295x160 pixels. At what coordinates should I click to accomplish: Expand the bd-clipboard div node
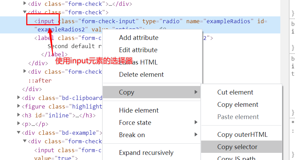point(18,97)
